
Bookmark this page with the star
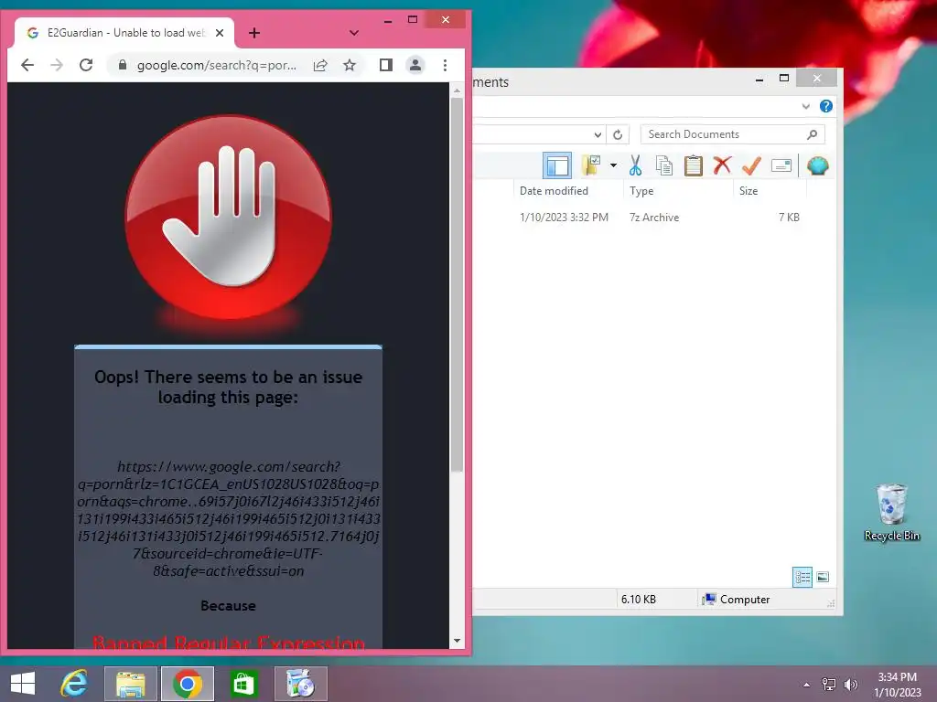pyautogui.click(x=350, y=65)
